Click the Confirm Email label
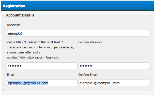Image resolution: width=154 pixels, height=95 pixels. tap(88, 75)
